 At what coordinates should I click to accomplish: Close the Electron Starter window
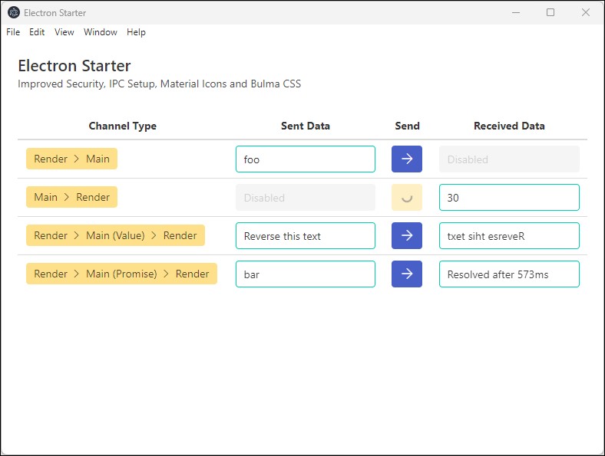click(586, 13)
